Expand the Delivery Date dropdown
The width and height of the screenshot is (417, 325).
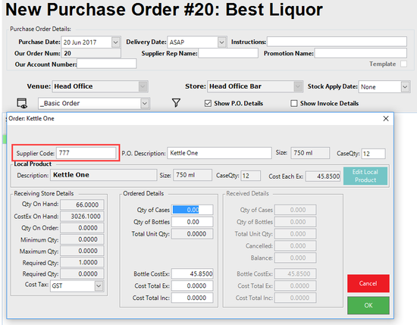221,42
